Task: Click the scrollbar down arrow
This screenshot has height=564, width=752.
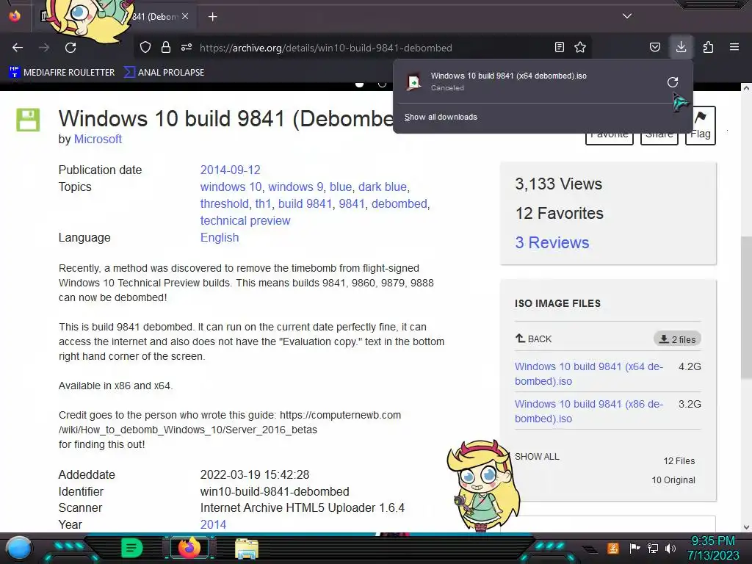Action: point(746,527)
